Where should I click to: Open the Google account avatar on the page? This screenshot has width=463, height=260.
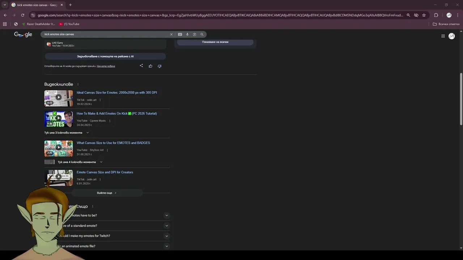pos(451,36)
